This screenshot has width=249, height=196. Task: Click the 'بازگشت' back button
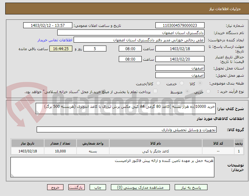click(x=76, y=187)
